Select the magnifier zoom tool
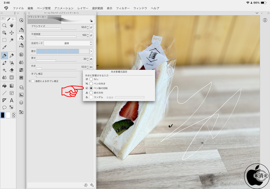This screenshot has width=270, height=189. pos(4,25)
